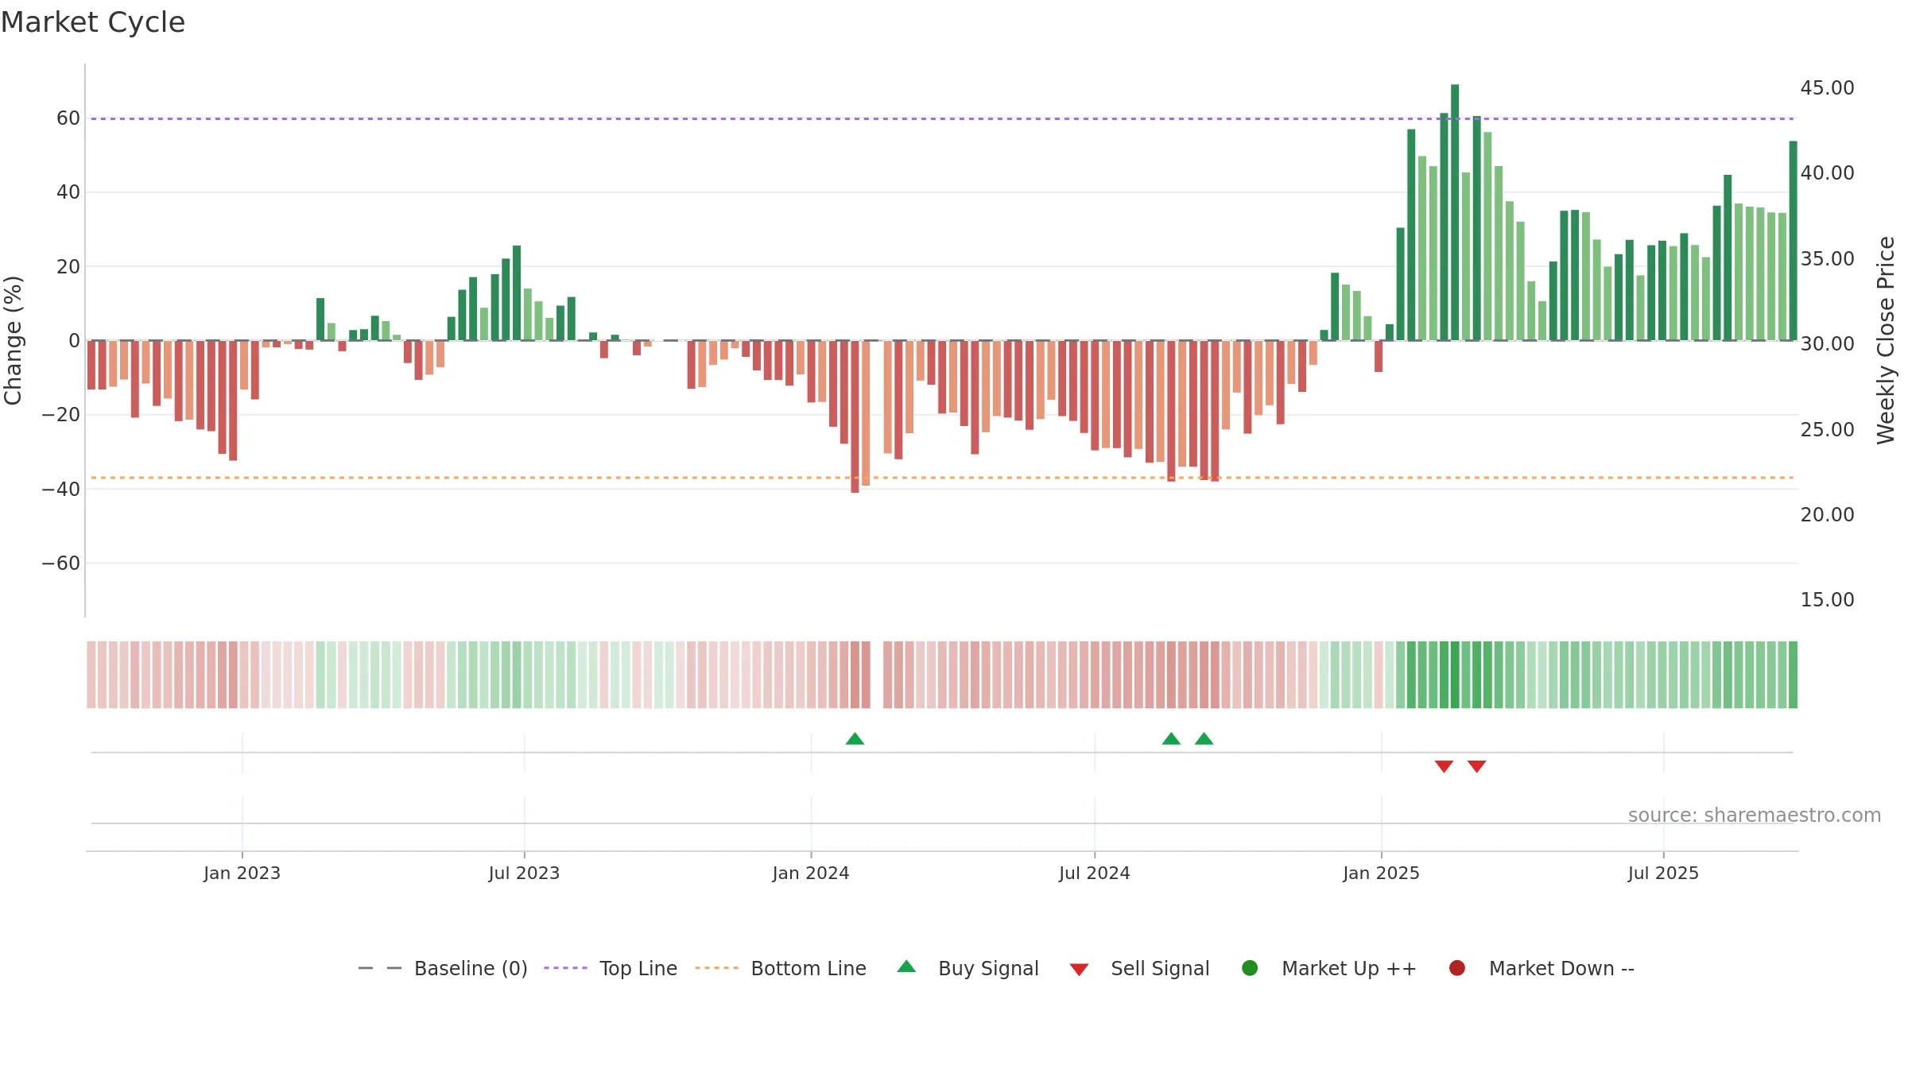Toggle the Buy Signal legend label
This screenshot has width=1908, height=1073.
(x=988, y=968)
